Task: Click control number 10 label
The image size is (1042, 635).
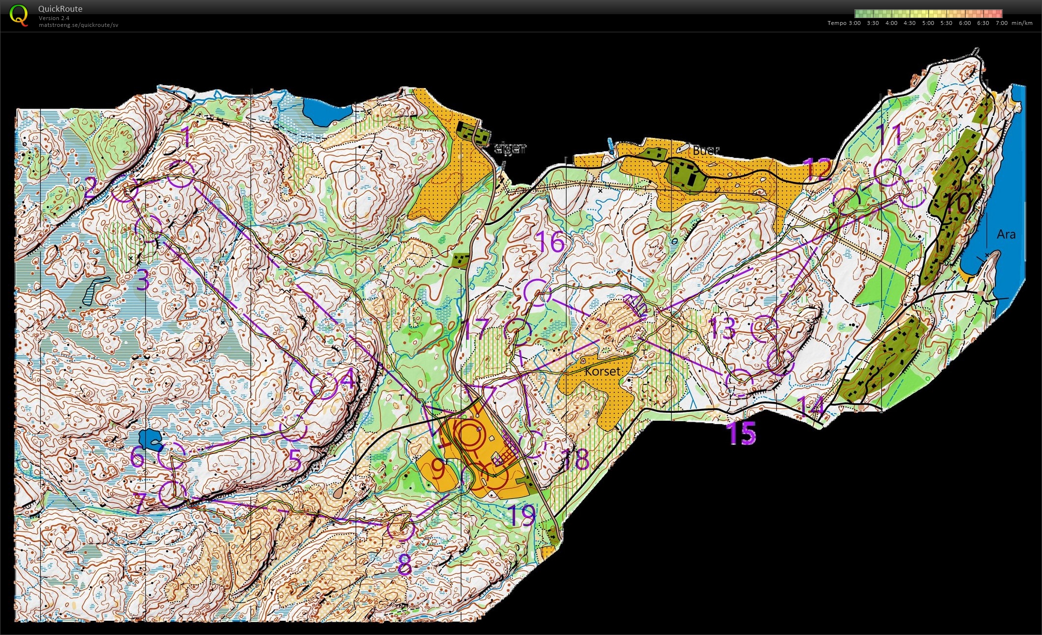Action: (958, 203)
